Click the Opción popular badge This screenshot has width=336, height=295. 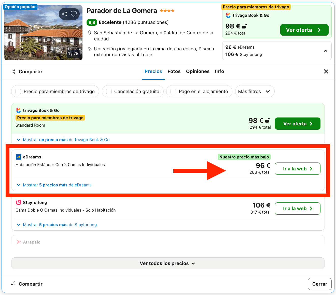click(20, 7)
